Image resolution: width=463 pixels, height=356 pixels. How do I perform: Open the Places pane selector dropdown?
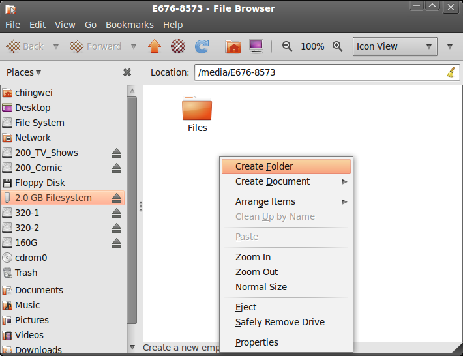click(23, 72)
